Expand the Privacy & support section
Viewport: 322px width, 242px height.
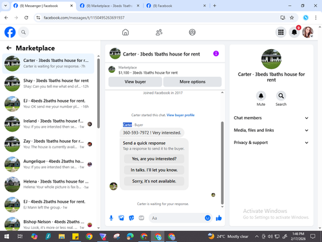[x=271, y=143]
